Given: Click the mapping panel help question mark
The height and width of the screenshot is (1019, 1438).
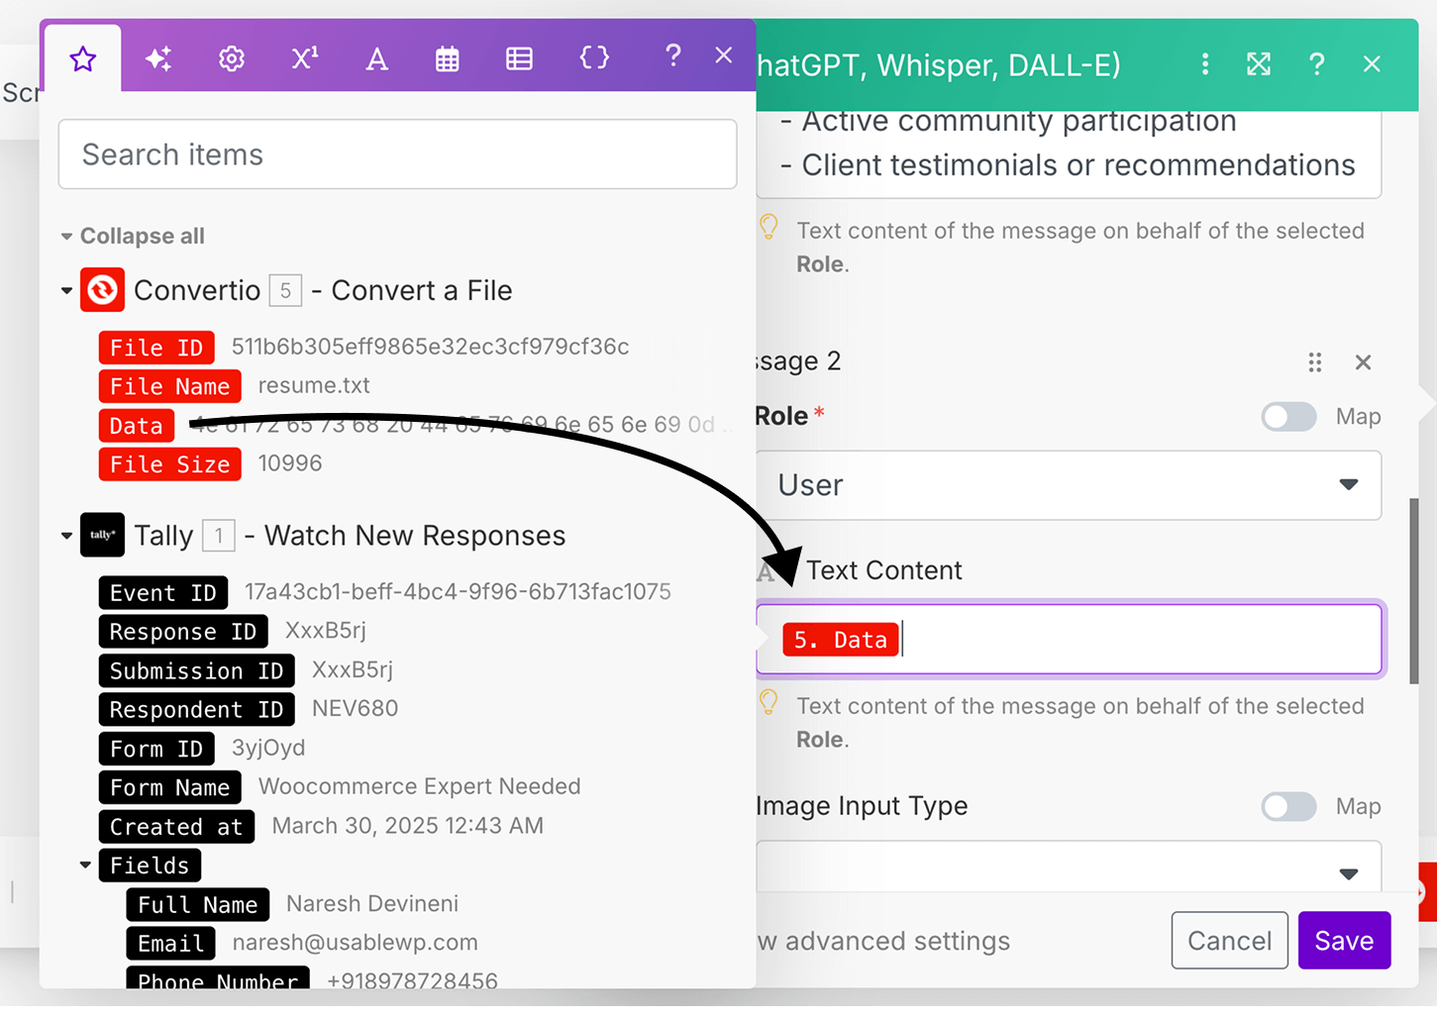Looking at the screenshot, I should (673, 55).
